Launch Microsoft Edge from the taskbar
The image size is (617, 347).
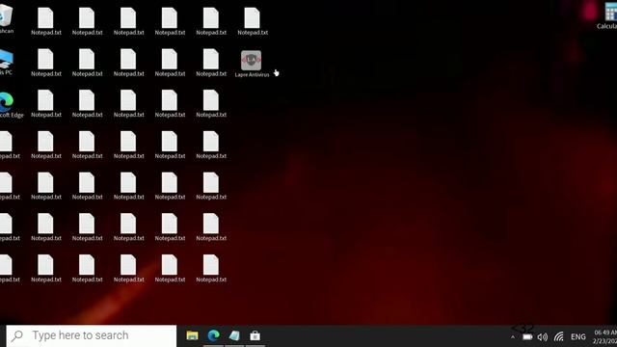(x=213, y=335)
